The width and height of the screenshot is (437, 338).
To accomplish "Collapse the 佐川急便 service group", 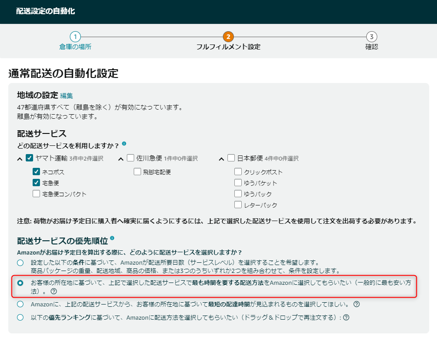I will 121,159.
